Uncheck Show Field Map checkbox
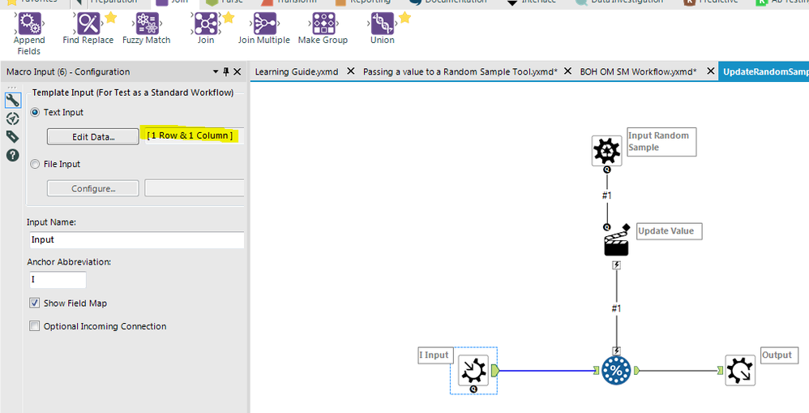809x413 pixels. (35, 303)
